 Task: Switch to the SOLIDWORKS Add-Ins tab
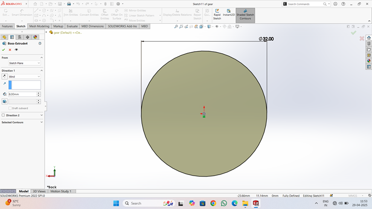coord(123,26)
